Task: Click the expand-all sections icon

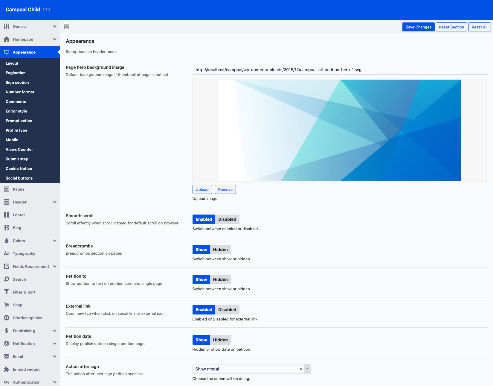Action: (x=67, y=27)
